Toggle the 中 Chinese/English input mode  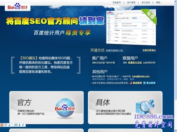(6, 125)
